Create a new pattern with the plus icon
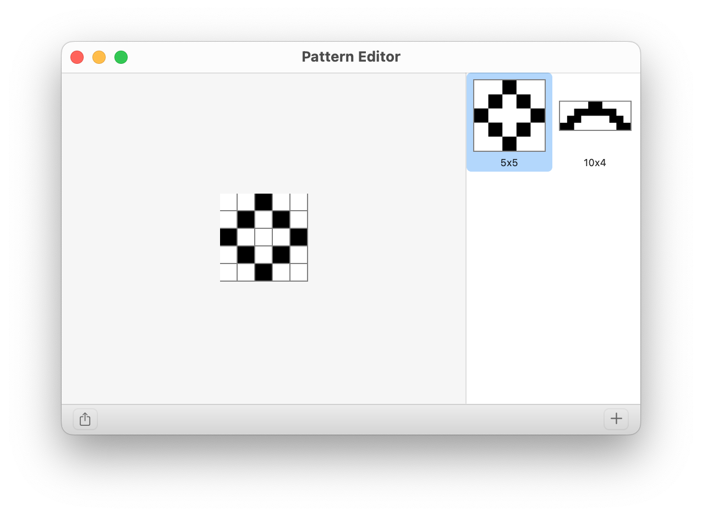This screenshot has height=516, width=702. click(616, 419)
